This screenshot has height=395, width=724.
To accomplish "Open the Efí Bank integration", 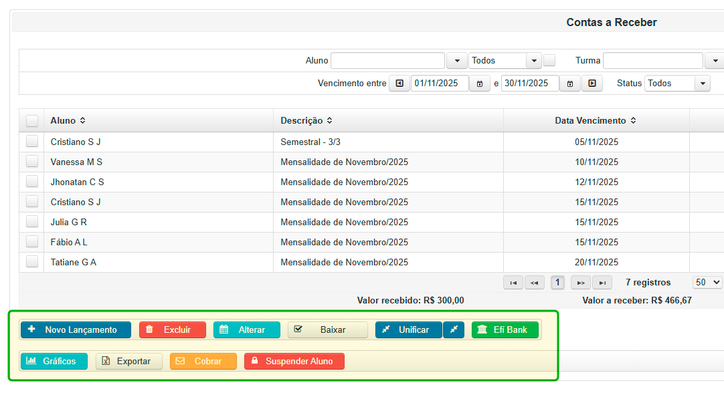I will [x=505, y=330].
